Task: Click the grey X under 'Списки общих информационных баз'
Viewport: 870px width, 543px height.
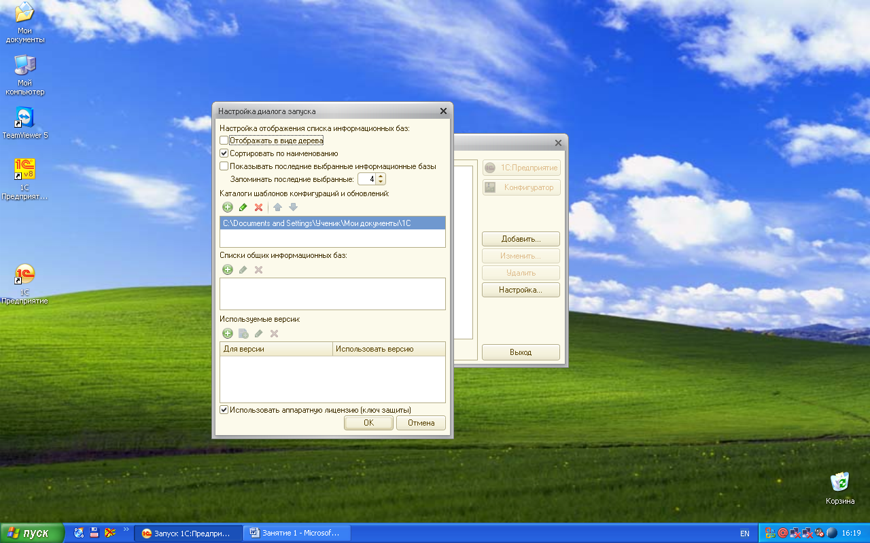Action: pyautogui.click(x=258, y=269)
